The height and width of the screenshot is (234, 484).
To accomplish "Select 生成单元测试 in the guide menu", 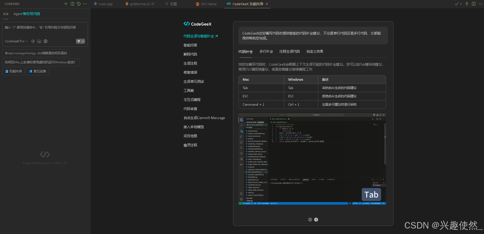I will [194, 81].
